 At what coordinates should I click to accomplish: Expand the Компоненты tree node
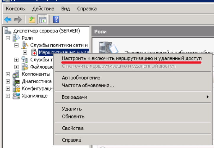click(x=8, y=74)
